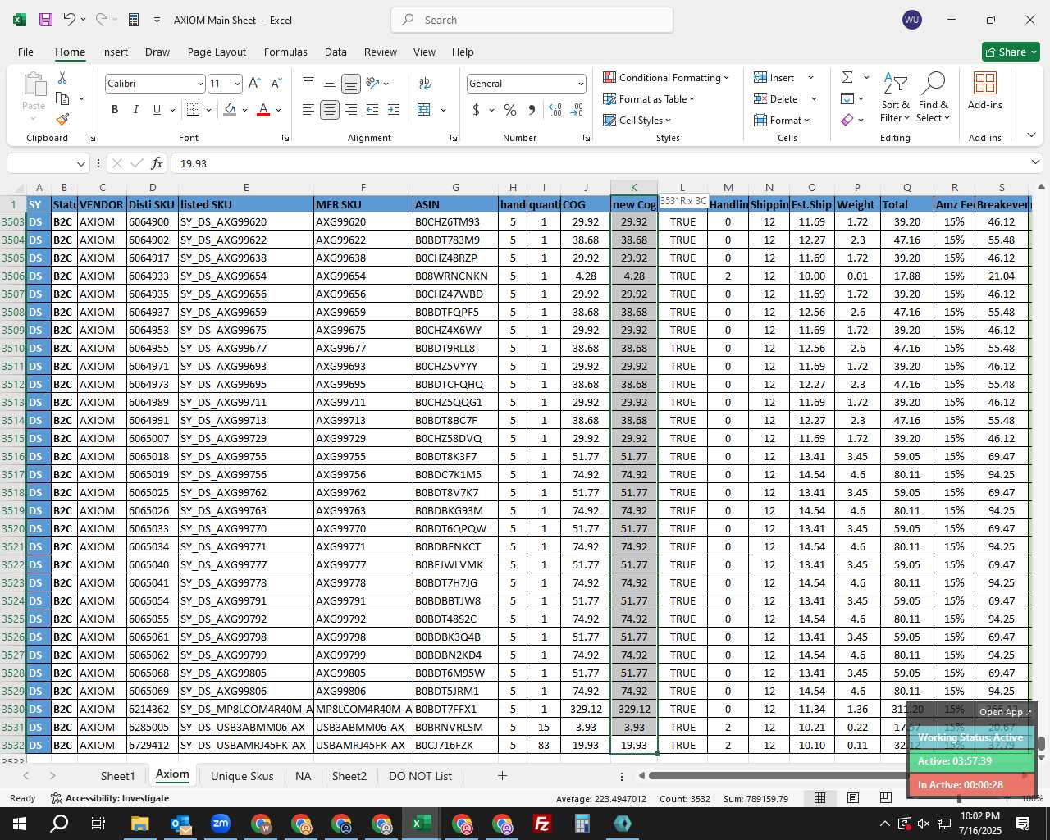Click Increase Indent icon
1050x840 pixels.
coord(394,110)
